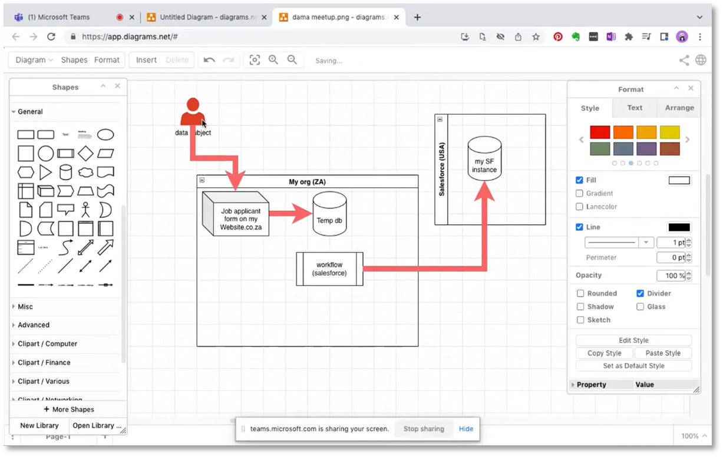Viewport: 723px width, 457px height.
Task: Click the undo icon in toolbar
Action: tap(209, 60)
